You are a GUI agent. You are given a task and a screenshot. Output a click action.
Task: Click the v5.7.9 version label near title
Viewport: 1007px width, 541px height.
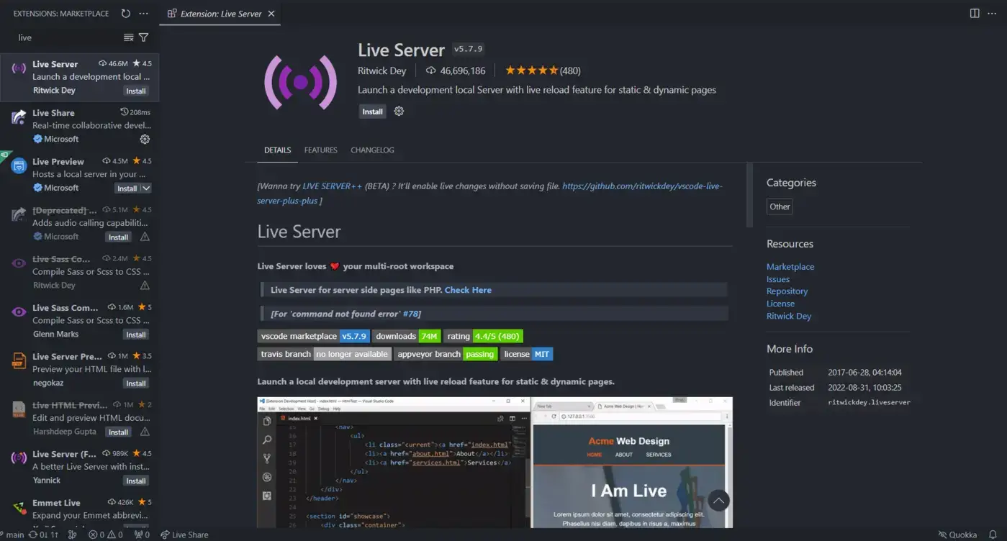(x=468, y=50)
